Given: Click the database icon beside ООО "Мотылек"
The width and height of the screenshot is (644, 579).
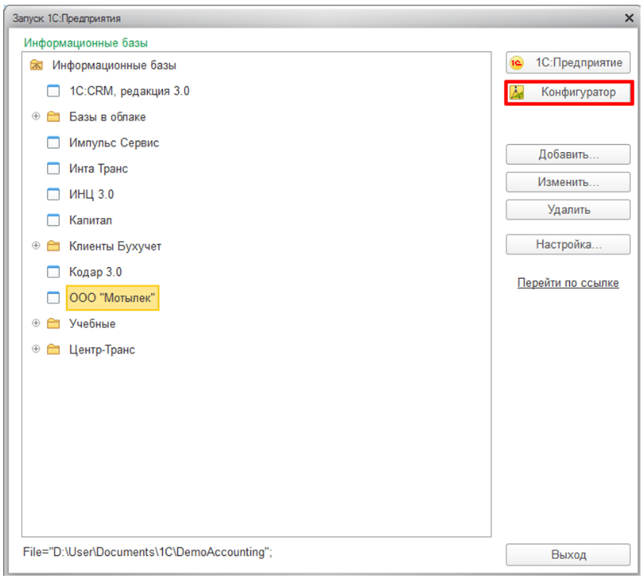Looking at the screenshot, I should [x=54, y=298].
